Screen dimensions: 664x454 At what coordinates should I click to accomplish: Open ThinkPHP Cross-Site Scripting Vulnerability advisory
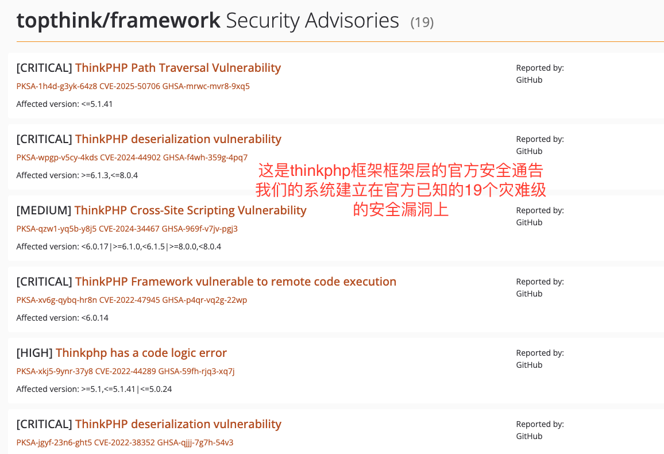190,210
